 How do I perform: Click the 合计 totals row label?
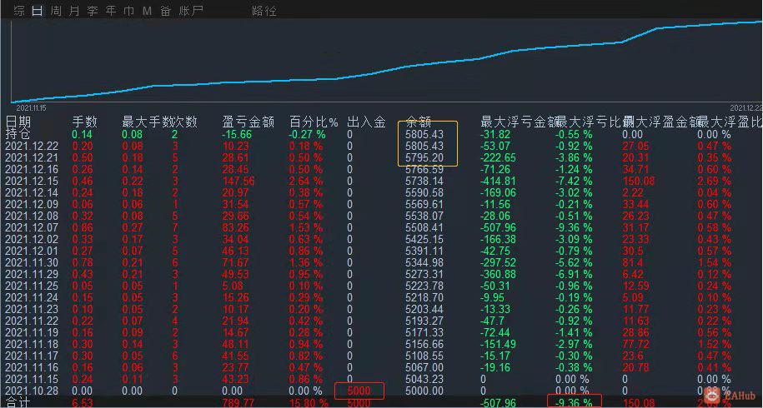[18, 403]
